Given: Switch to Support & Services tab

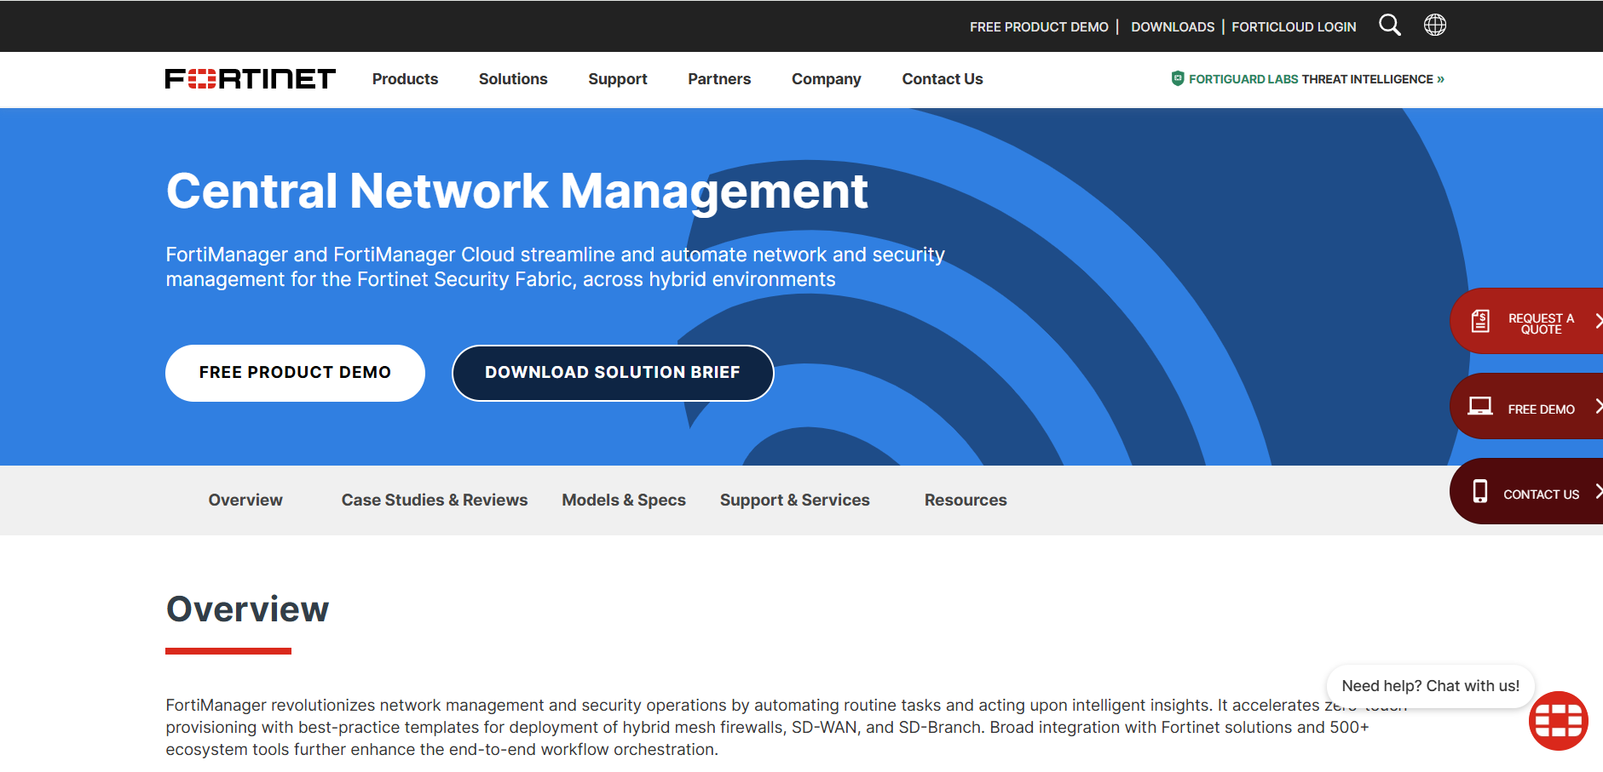Looking at the screenshot, I should 795,500.
